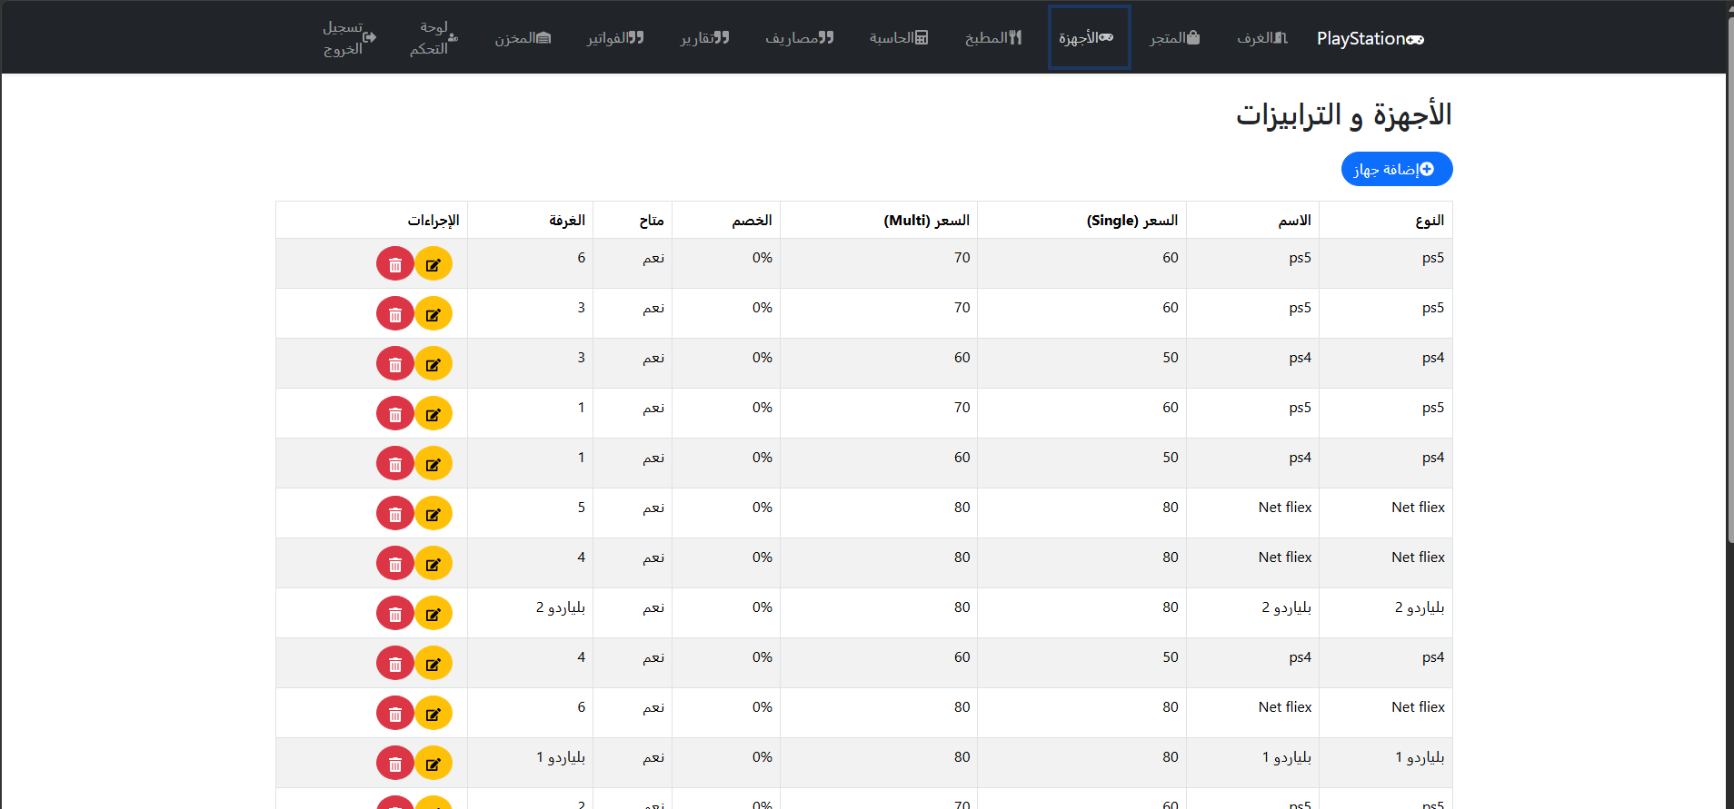The image size is (1734, 809).
Task: Open لوحة التحكم control panel
Action: click(433, 37)
